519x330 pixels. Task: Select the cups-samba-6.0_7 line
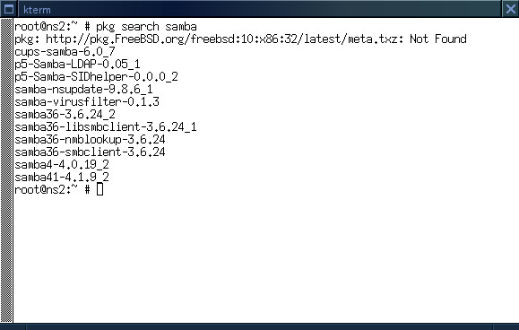[65, 52]
